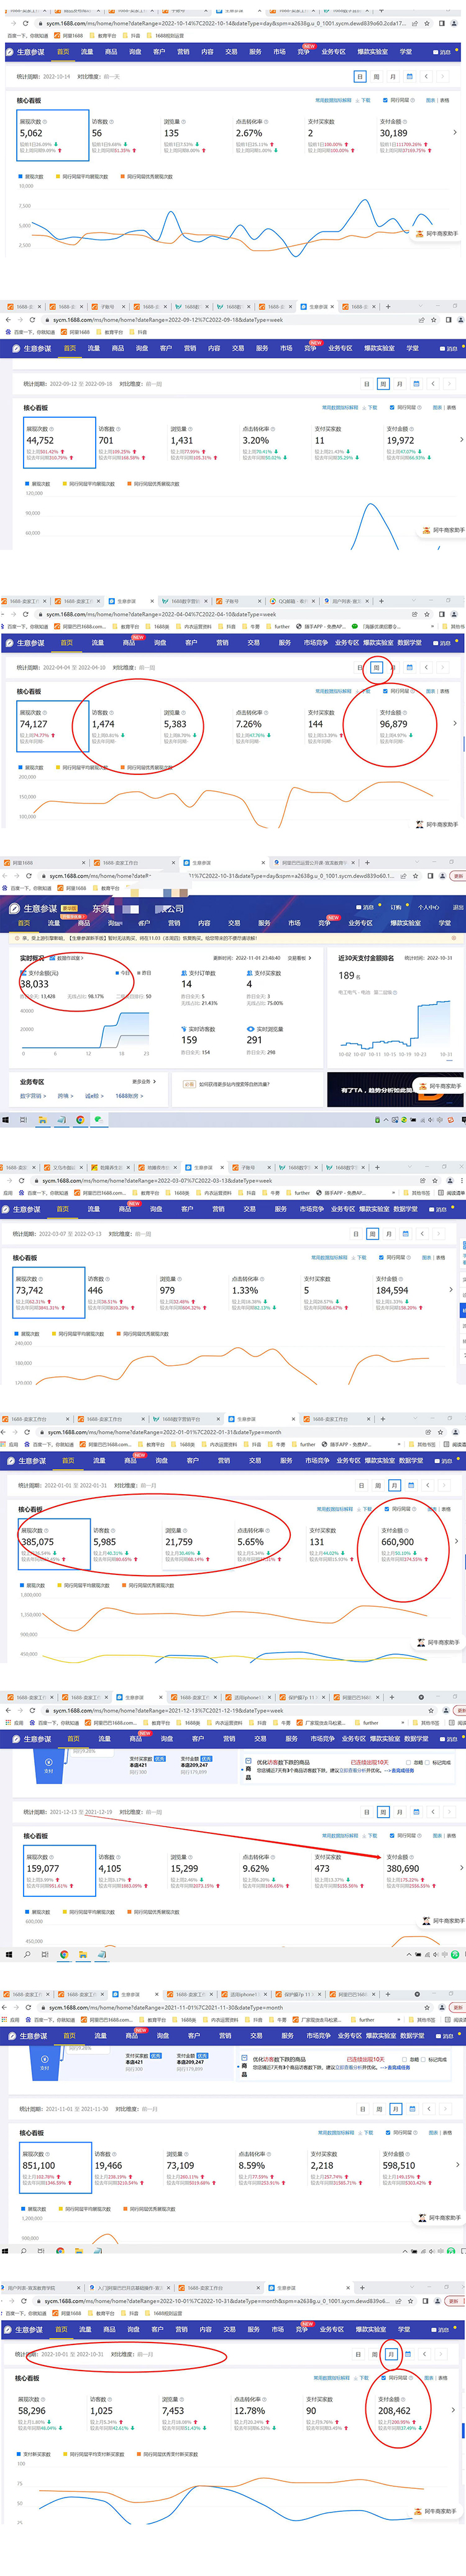The image size is (466, 2576).
Task: Open the 1688热卖 link in 业务专区
Action: click(x=128, y=1096)
